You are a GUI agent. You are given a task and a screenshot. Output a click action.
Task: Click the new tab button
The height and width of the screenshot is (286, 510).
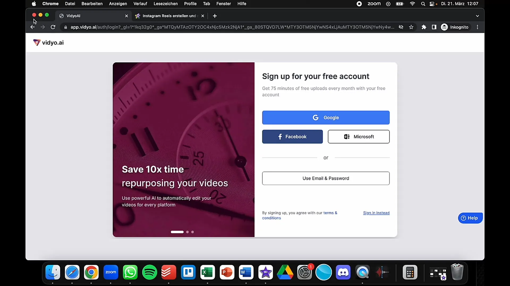(x=215, y=16)
